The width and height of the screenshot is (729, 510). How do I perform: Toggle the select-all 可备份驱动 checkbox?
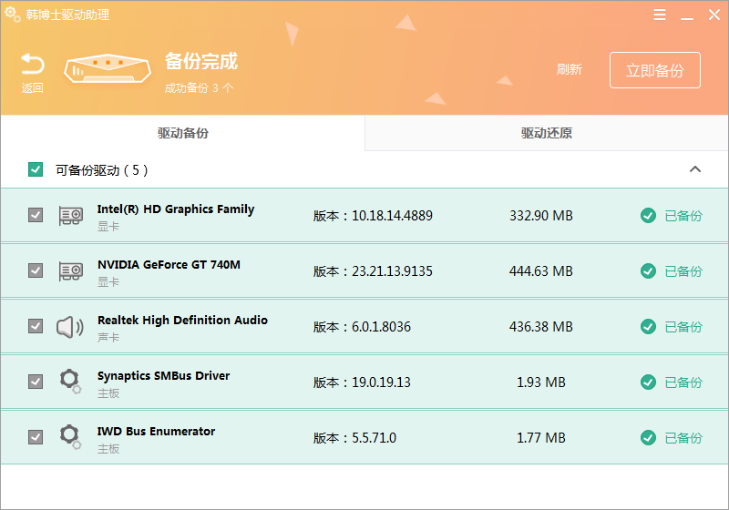36,169
